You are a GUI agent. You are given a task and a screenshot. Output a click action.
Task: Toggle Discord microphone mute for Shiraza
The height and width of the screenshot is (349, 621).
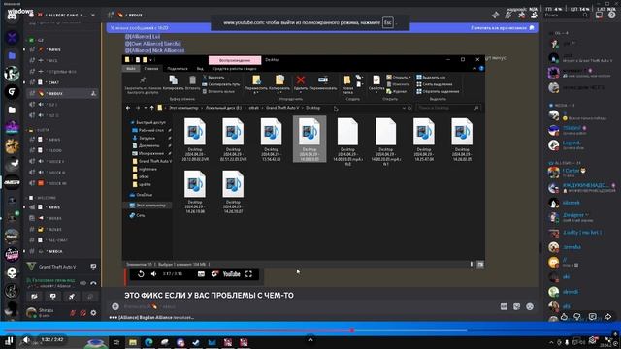(73, 312)
